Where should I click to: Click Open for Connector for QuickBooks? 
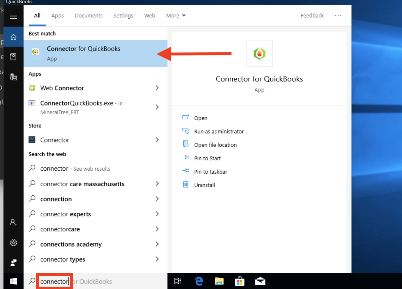point(201,118)
